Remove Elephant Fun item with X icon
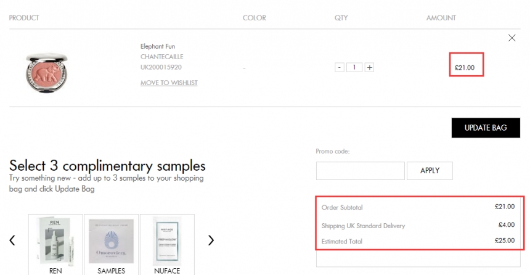The width and height of the screenshot is (530, 275). (512, 38)
